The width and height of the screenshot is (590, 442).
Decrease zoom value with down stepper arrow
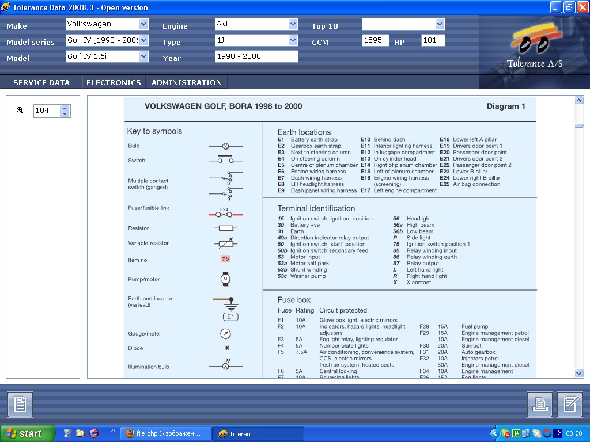[65, 113]
